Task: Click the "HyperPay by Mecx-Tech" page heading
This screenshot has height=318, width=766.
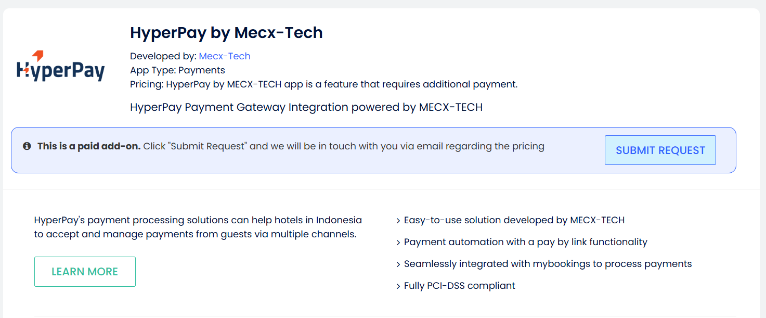Action: tap(226, 33)
